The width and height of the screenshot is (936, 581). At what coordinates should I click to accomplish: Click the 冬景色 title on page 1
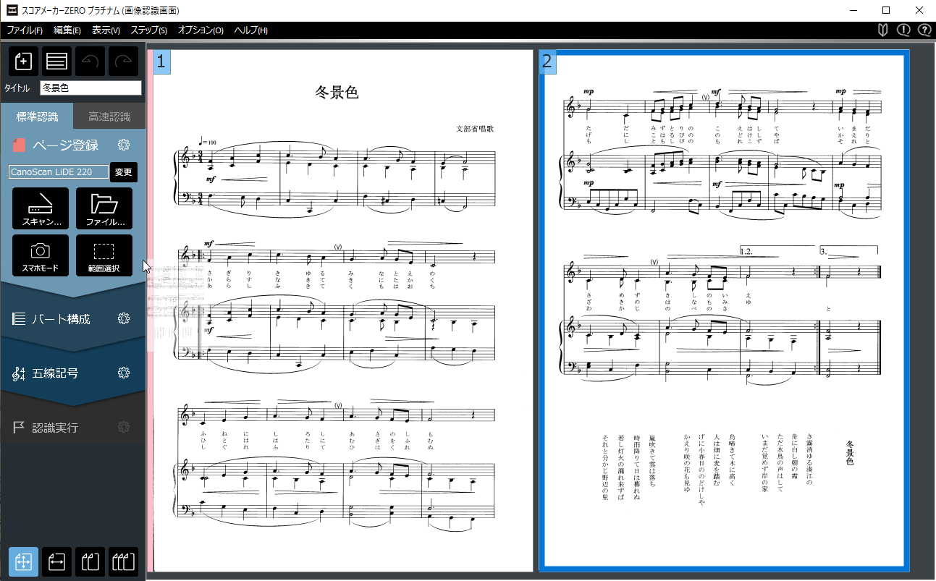337,92
